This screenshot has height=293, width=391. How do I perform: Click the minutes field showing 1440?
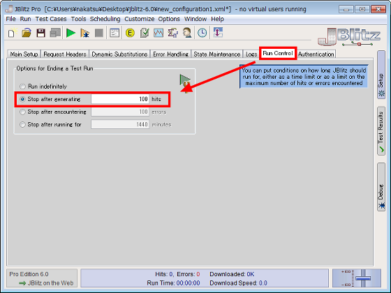120,124
